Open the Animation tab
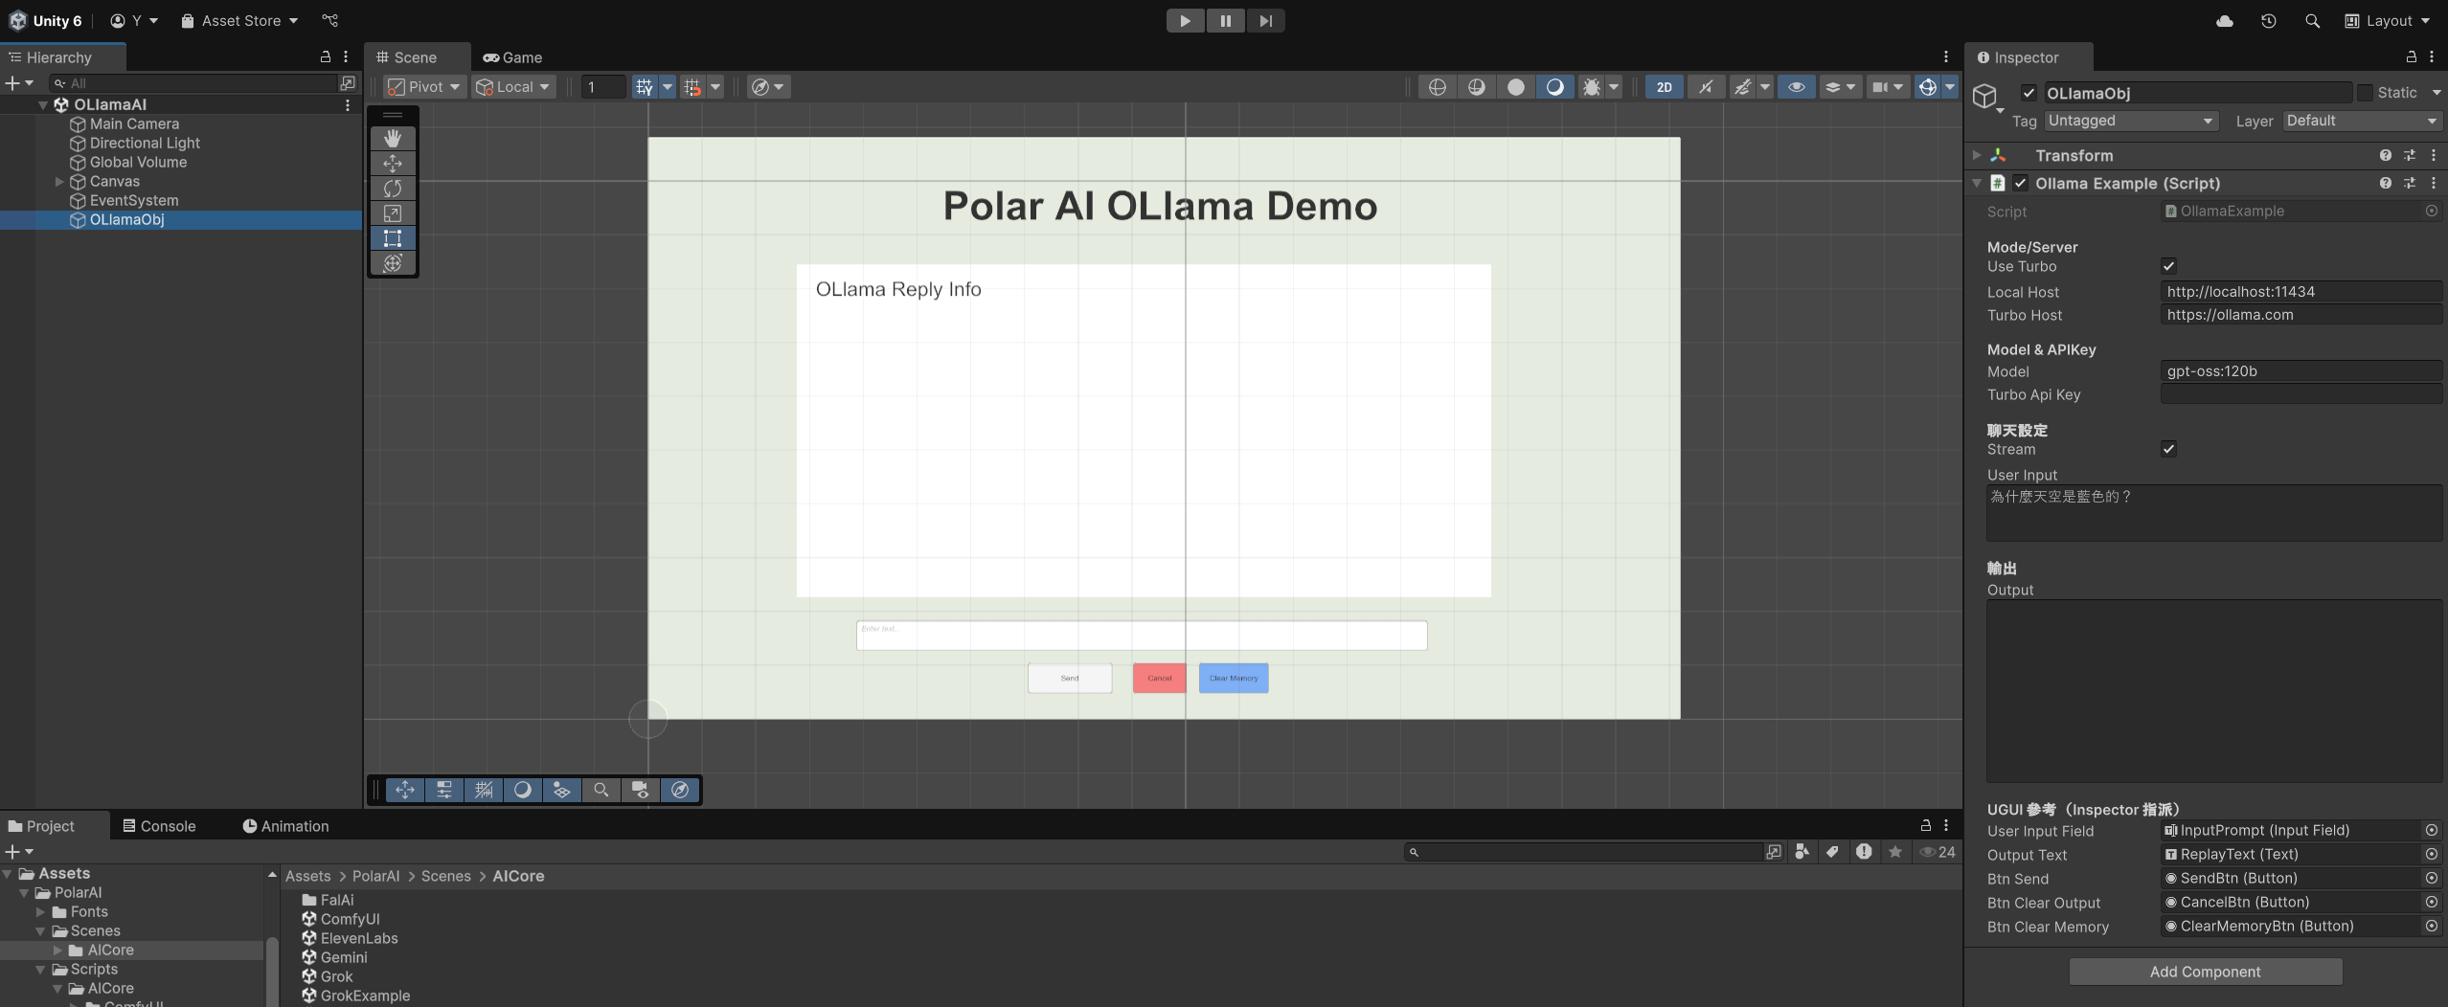 click(x=285, y=826)
